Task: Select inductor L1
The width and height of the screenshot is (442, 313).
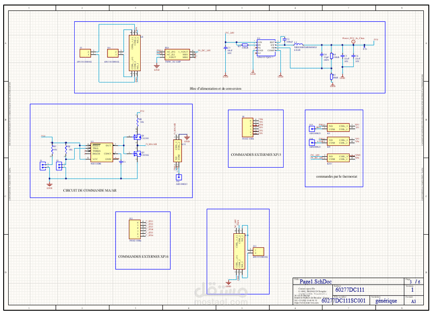Action: pyautogui.click(x=299, y=44)
